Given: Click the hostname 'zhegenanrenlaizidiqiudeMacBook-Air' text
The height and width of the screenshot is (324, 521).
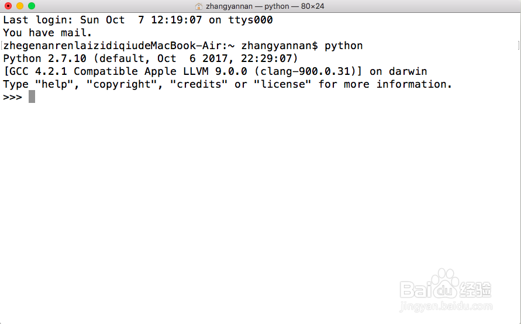Looking at the screenshot, I should [x=112, y=46].
